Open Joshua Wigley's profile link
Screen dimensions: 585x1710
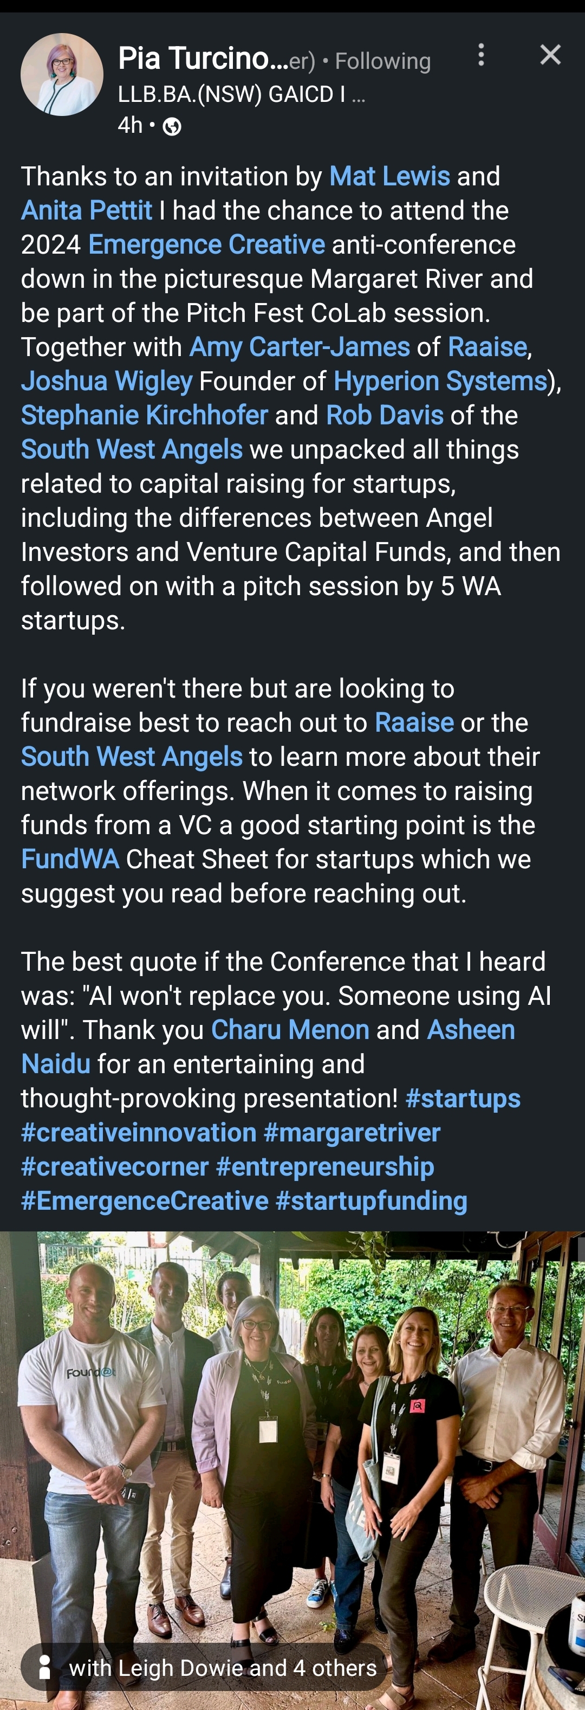107,381
